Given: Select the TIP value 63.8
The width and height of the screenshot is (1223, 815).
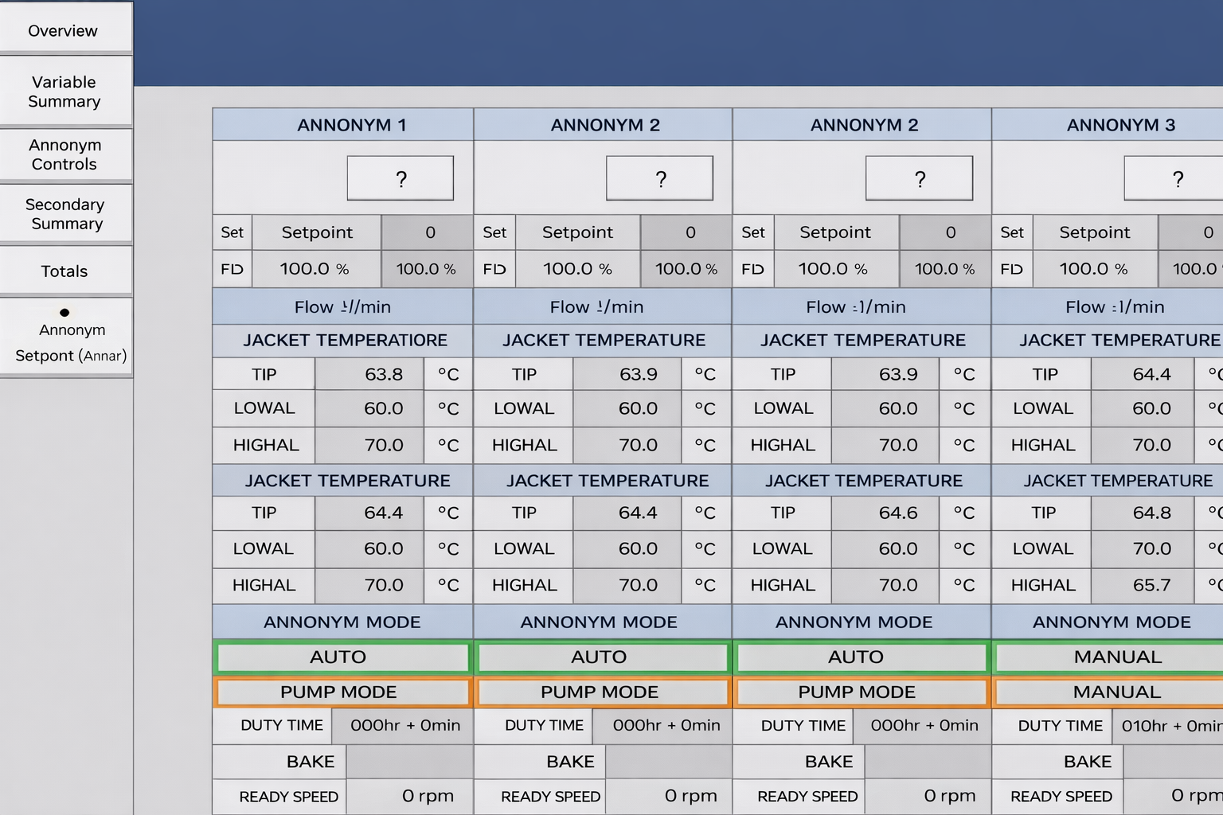Looking at the screenshot, I should [x=369, y=374].
